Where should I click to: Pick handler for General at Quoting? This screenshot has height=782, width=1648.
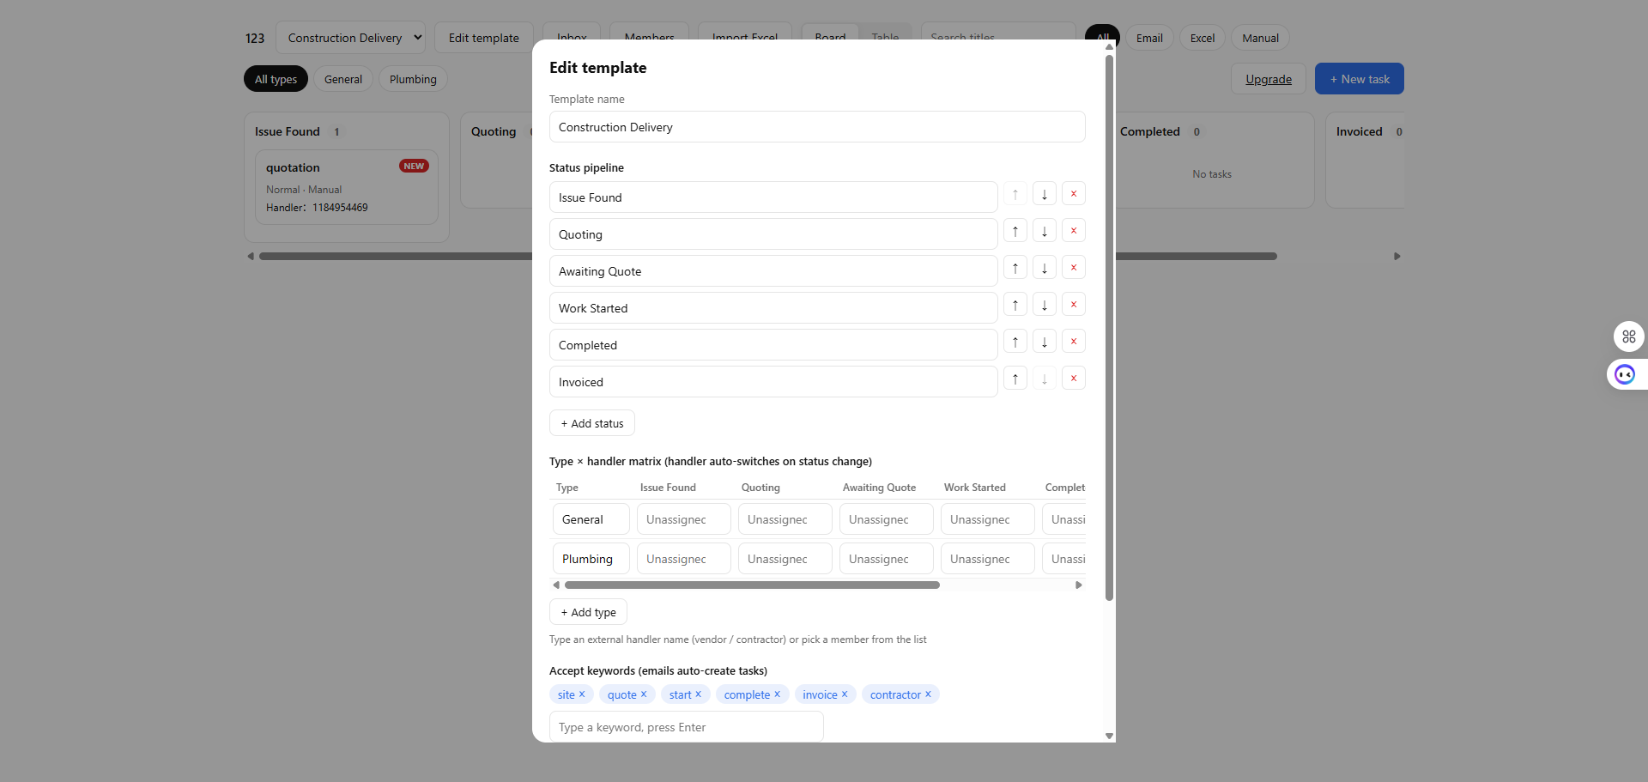tap(785, 519)
